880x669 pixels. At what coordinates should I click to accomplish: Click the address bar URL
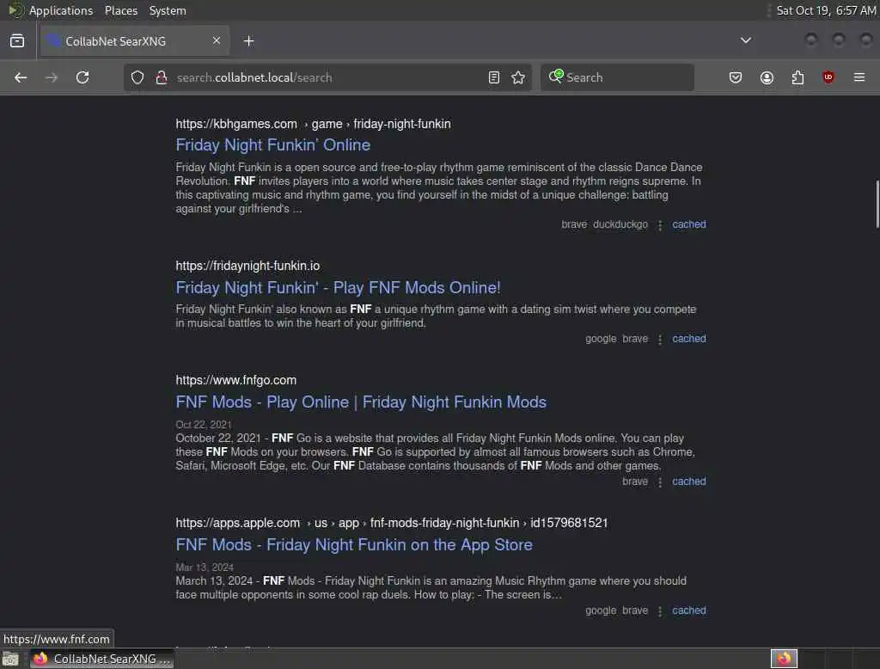254,77
